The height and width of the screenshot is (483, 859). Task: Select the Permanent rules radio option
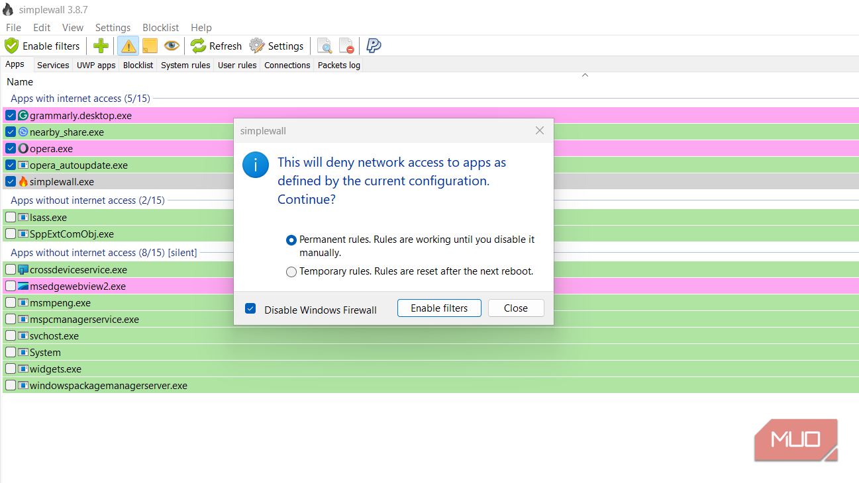(x=291, y=240)
